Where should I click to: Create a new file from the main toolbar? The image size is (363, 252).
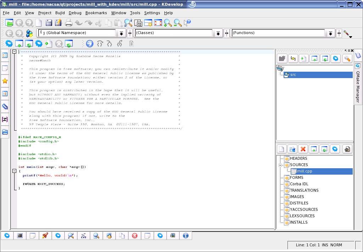39,23
